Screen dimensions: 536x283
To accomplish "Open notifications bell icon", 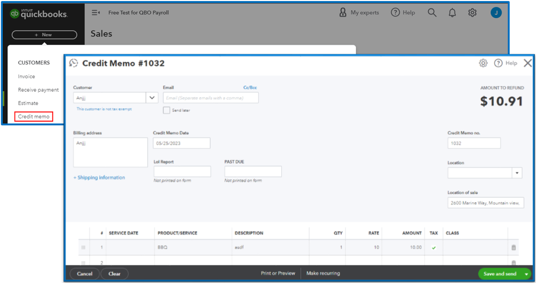I will [452, 13].
